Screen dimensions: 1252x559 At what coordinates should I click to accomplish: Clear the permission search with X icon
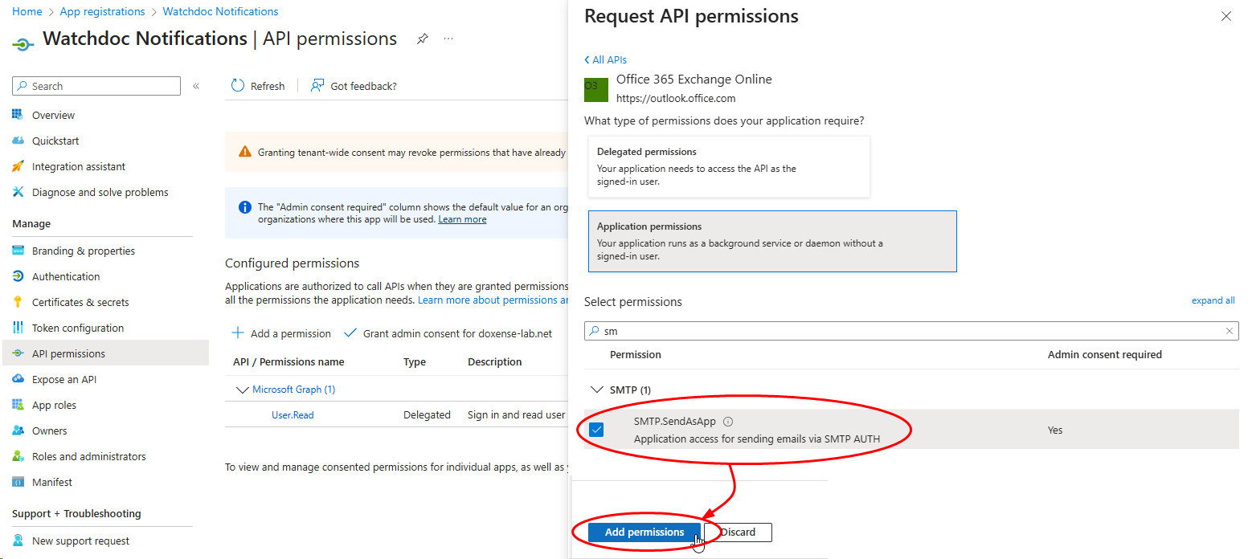click(1229, 331)
